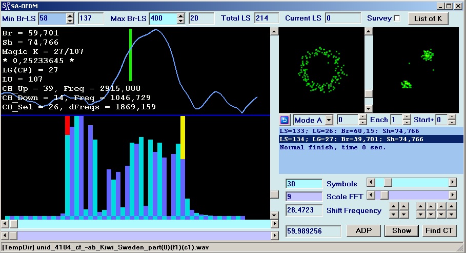This screenshot has height=253, width=466.
Task: Click the green vertical marker on the curve
Action: [x=130, y=55]
